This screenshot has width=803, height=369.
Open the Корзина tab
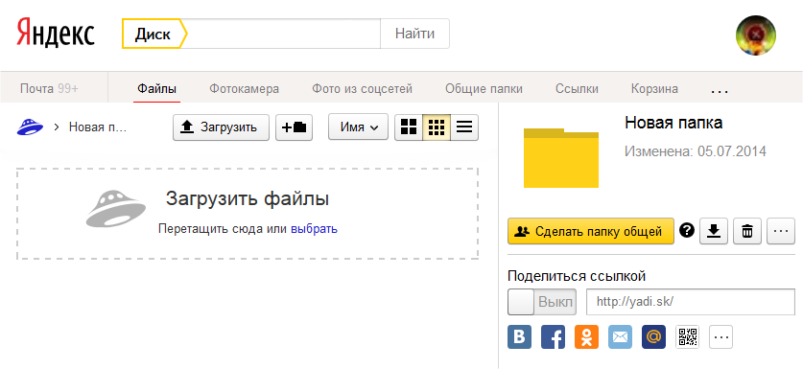[x=654, y=88]
